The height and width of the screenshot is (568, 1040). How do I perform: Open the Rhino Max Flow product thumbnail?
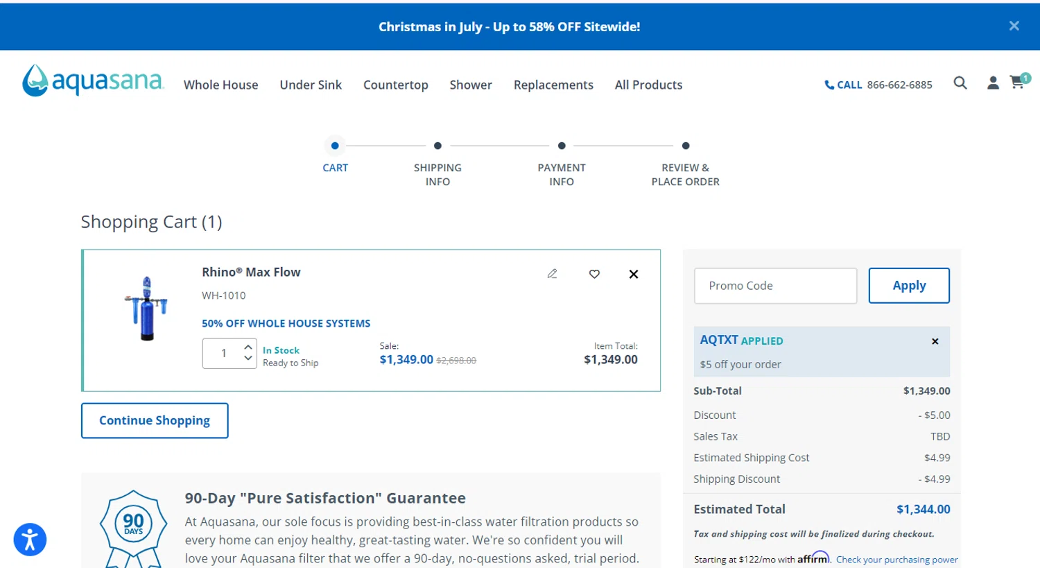(146, 308)
